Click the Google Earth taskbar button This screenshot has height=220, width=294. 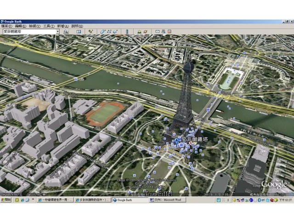tap(130, 200)
